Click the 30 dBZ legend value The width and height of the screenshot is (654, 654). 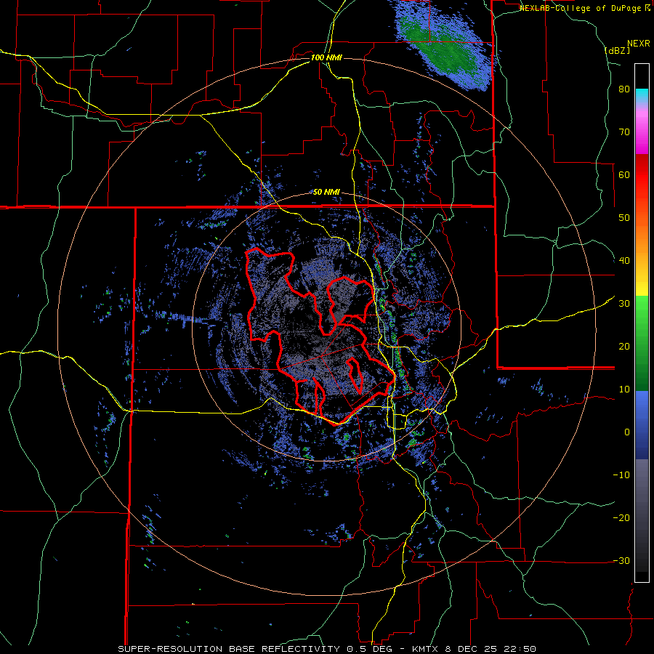(624, 304)
